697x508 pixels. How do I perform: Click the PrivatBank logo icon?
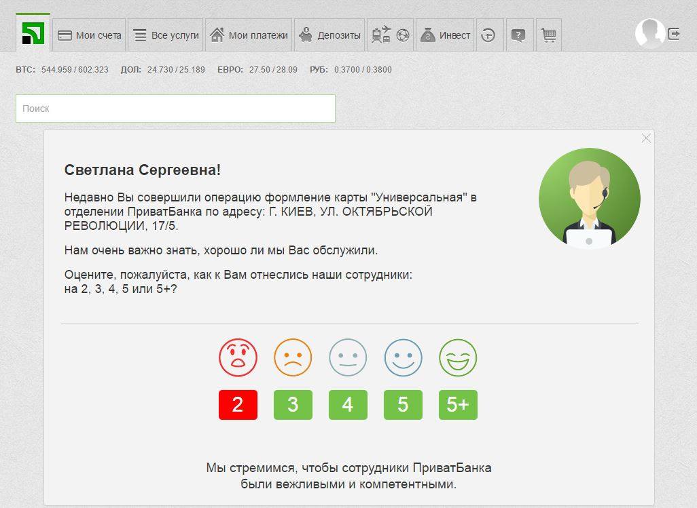pos(33,33)
